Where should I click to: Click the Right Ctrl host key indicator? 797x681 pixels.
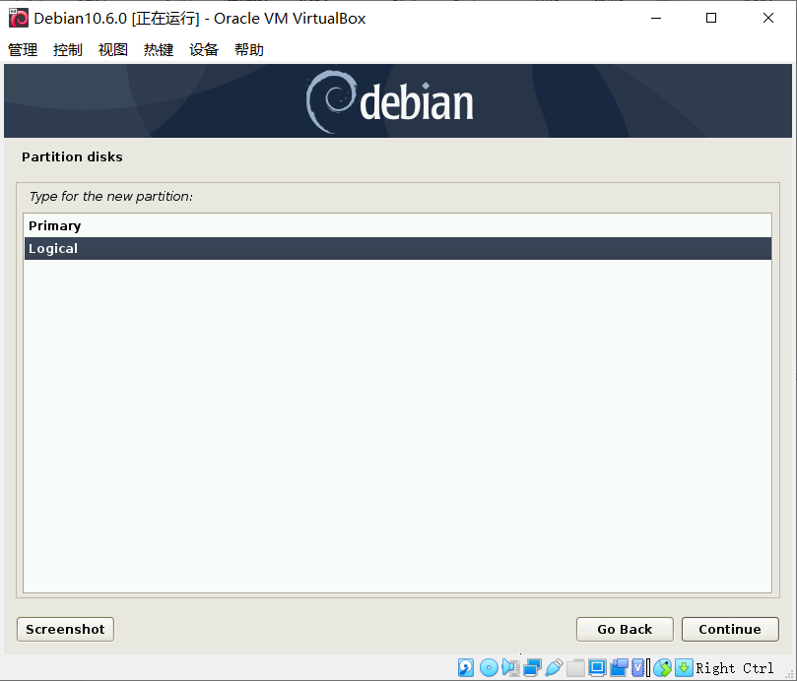click(x=733, y=667)
